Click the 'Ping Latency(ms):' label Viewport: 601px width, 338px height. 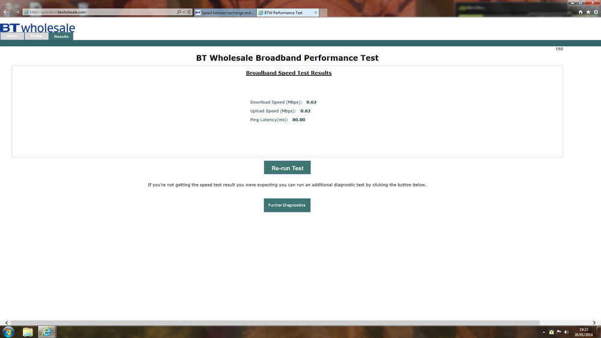269,120
